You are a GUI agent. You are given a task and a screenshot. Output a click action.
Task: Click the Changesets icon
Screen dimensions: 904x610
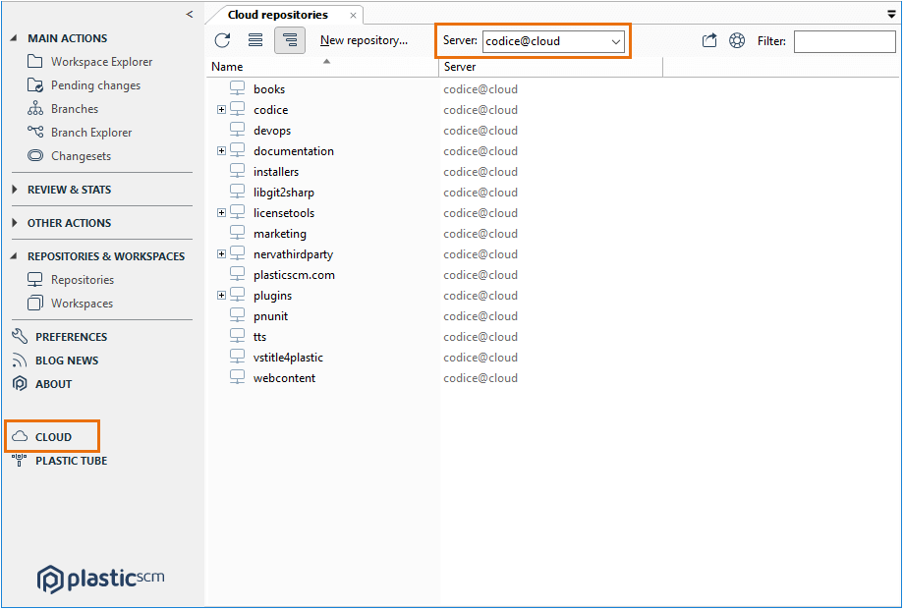click(x=35, y=155)
